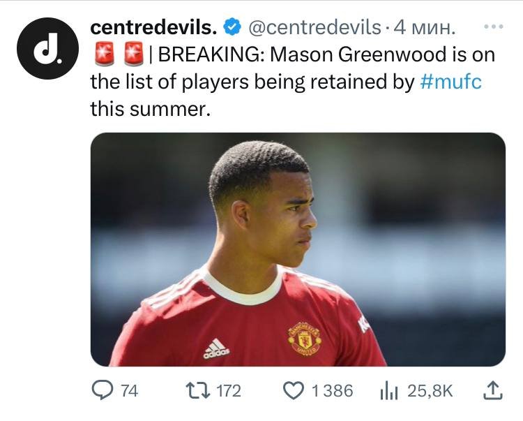523x421 pixels.
Task: Click the reply speech bubble icon
Action: pos(103,391)
